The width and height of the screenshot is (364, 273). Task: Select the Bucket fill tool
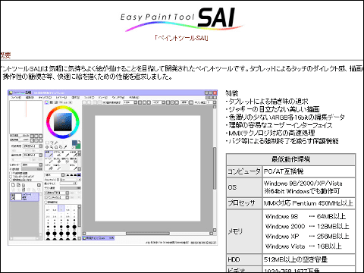[x=49, y=168]
